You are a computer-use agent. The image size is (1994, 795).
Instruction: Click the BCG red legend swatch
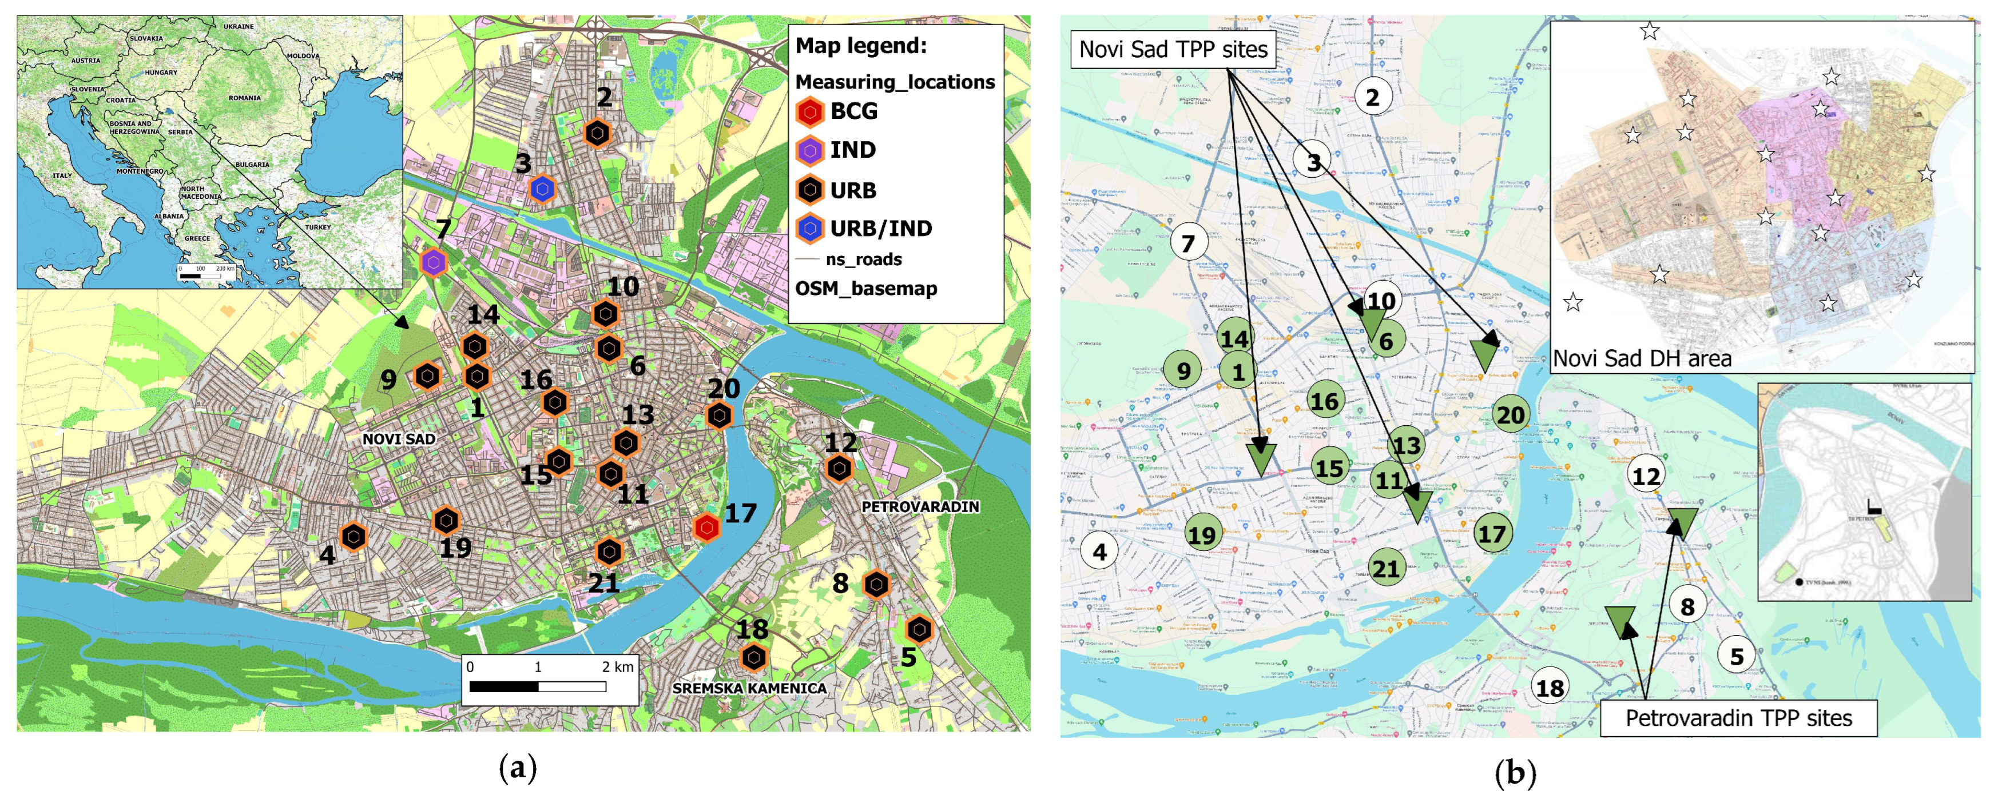810,112
